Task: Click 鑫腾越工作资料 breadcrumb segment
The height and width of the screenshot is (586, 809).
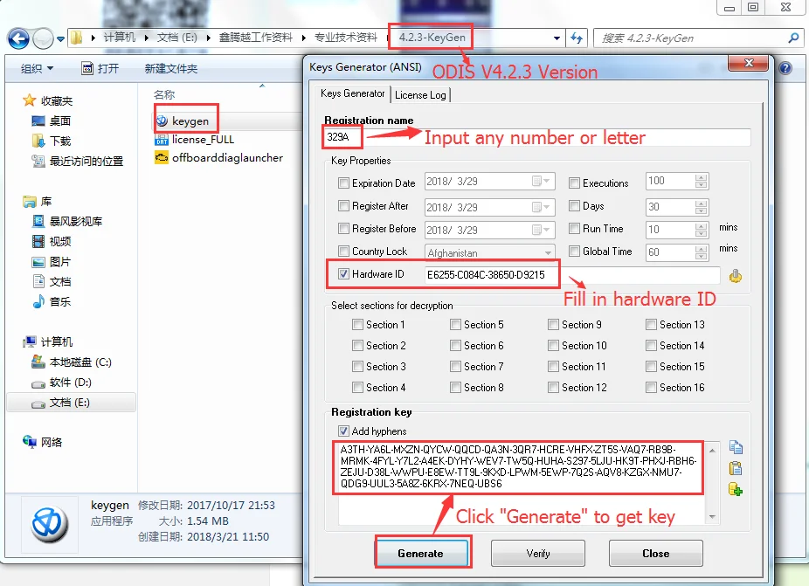Action: 256,38
